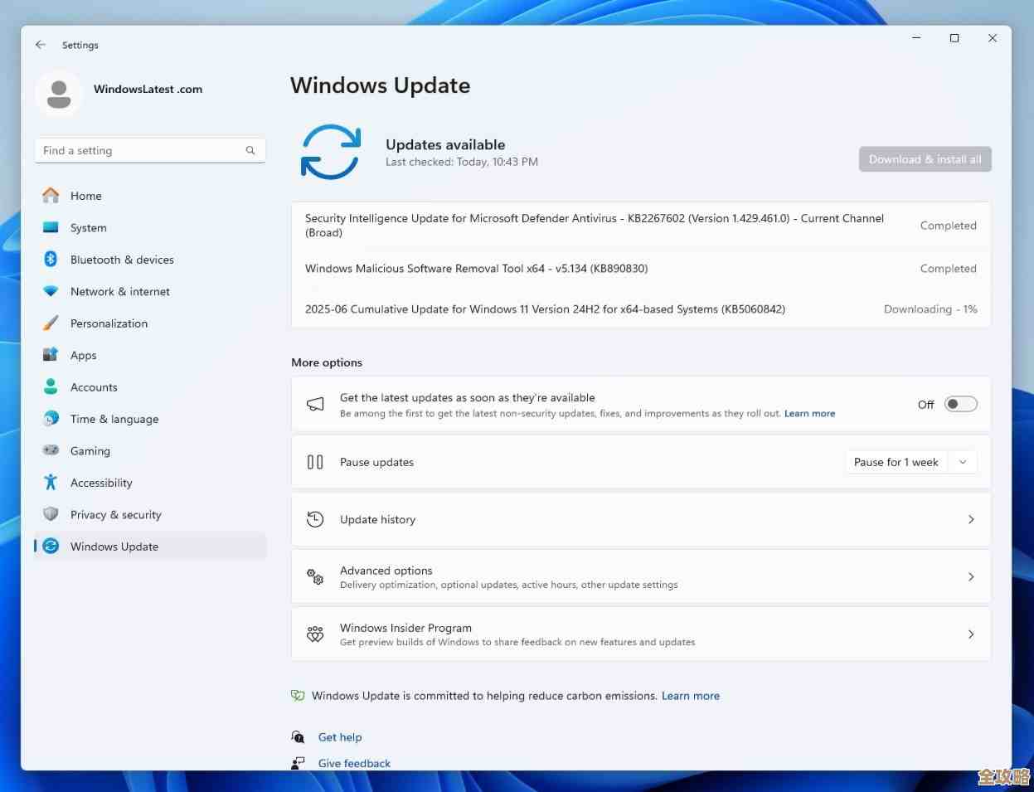This screenshot has height=792, width=1034.
Task: Click the Pause updates icon
Action: coord(315,462)
